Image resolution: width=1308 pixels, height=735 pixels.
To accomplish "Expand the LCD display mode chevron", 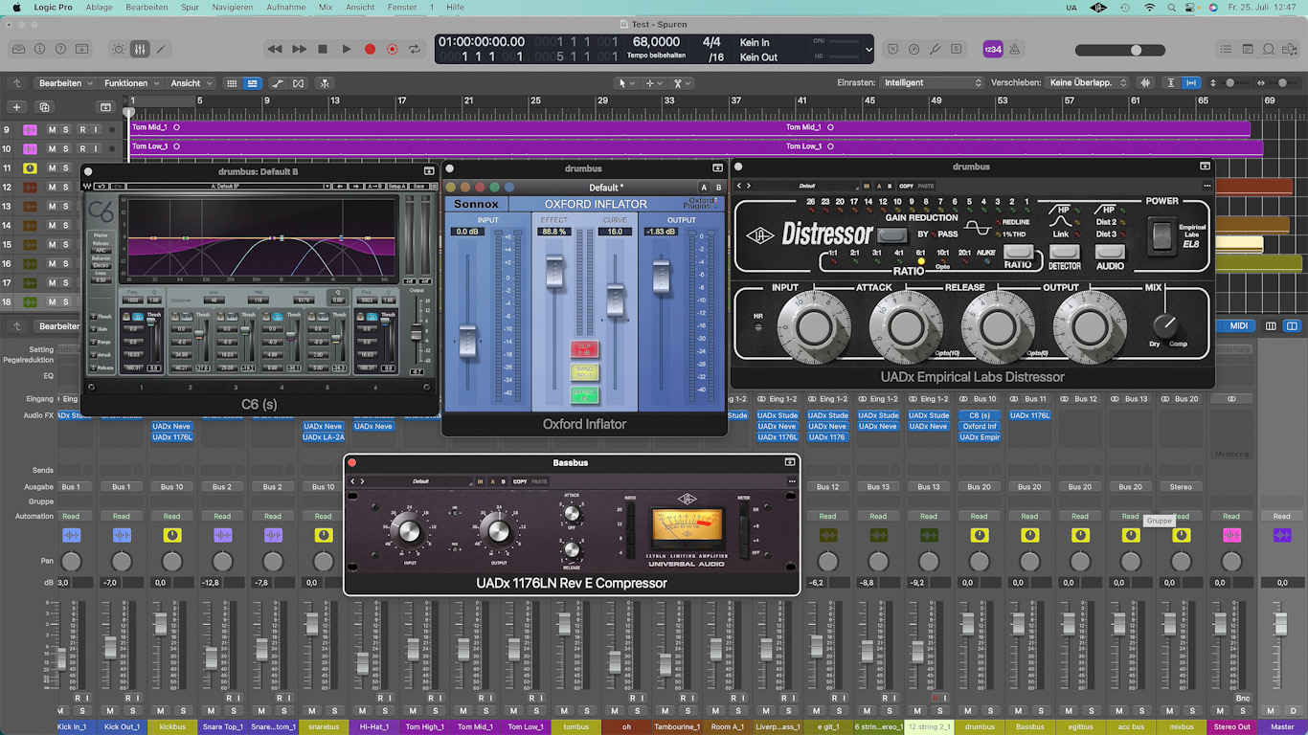I will 868,49.
